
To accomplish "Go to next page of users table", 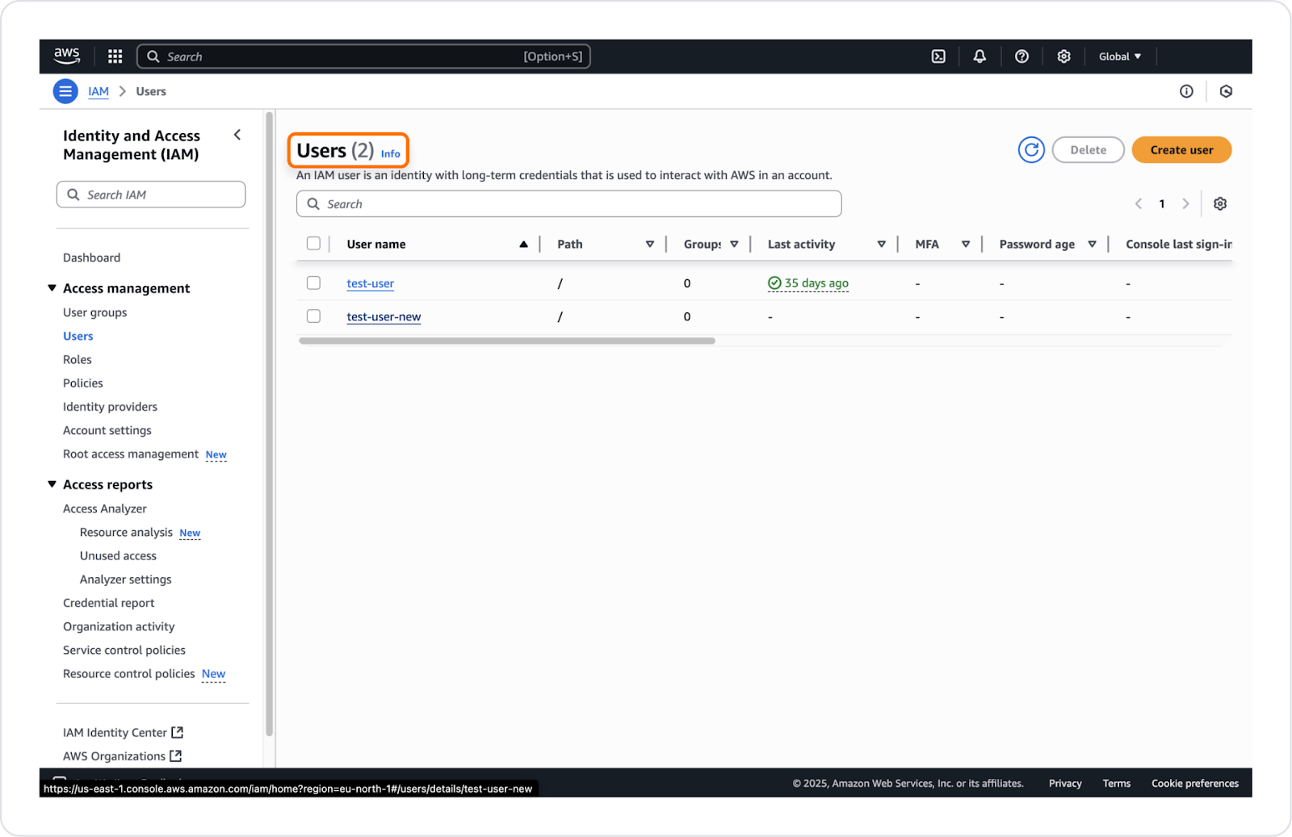I will coord(1185,203).
